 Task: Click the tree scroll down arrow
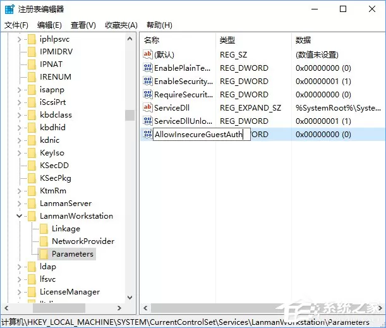point(130,298)
